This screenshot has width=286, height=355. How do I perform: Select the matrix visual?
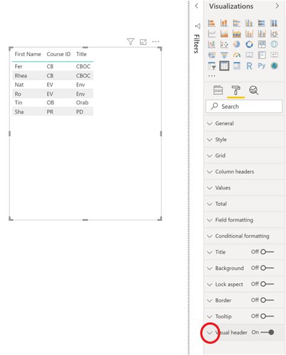pyautogui.click(x=237, y=66)
